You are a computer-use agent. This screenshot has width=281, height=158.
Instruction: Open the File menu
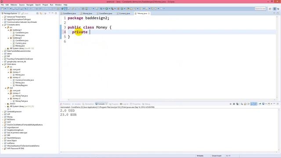tap(2, 5)
